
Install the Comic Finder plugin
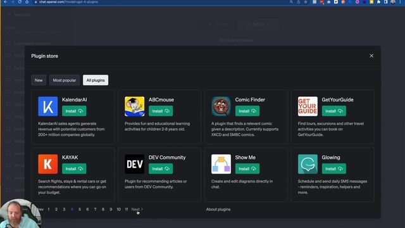coord(247,111)
